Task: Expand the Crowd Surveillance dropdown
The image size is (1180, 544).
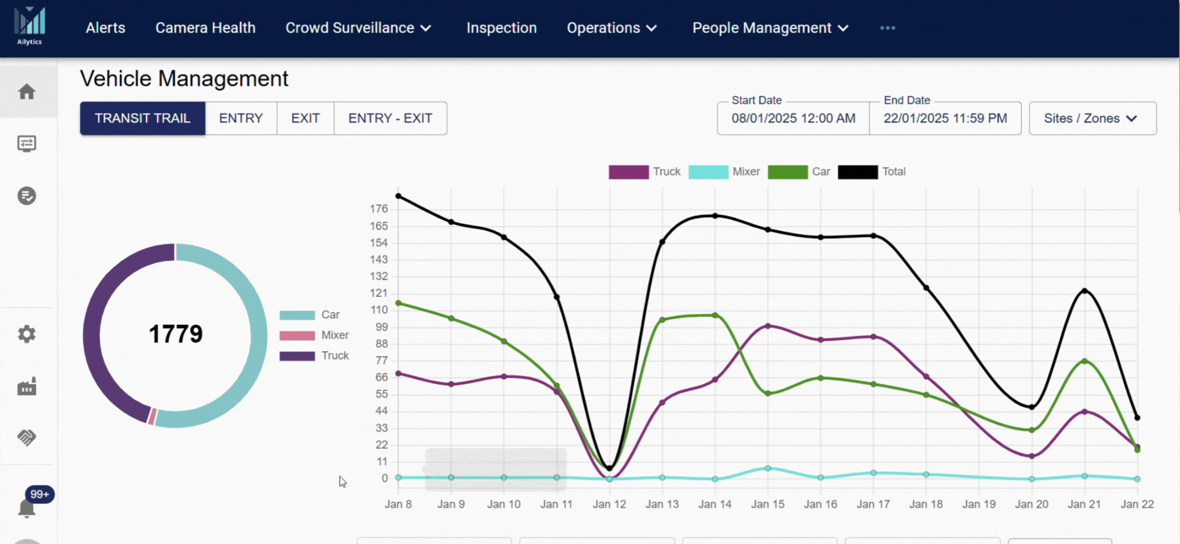Action: pos(358,28)
